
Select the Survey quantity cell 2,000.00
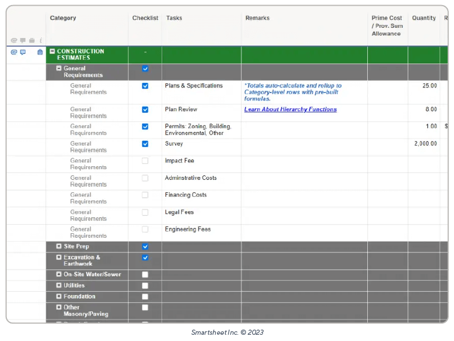[x=425, y=144]
